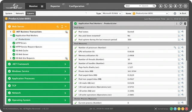Click the info 'i' icon in Application Pool Workers header
The height and width of the screenshot is (112, 192).
[177, 24]
